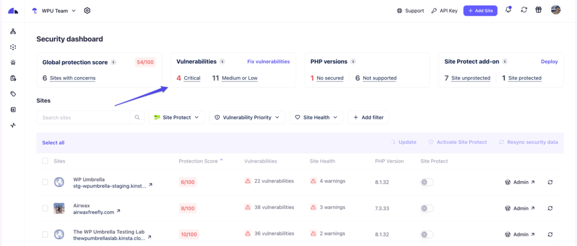Check the WP Umbrella site checkbox

pos(45,182)
